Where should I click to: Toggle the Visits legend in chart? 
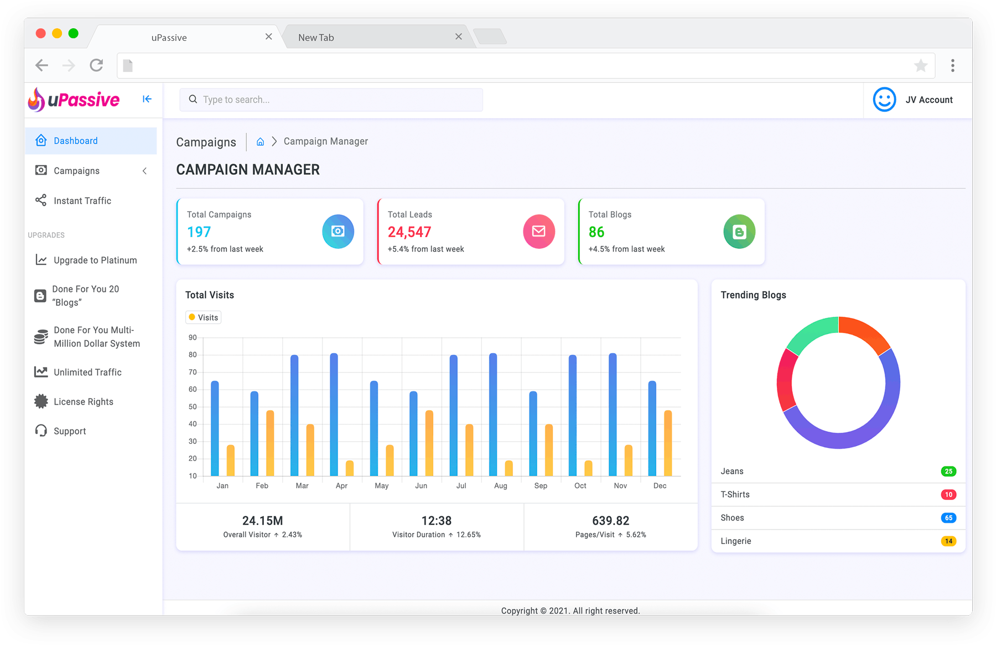coord(203,317)
